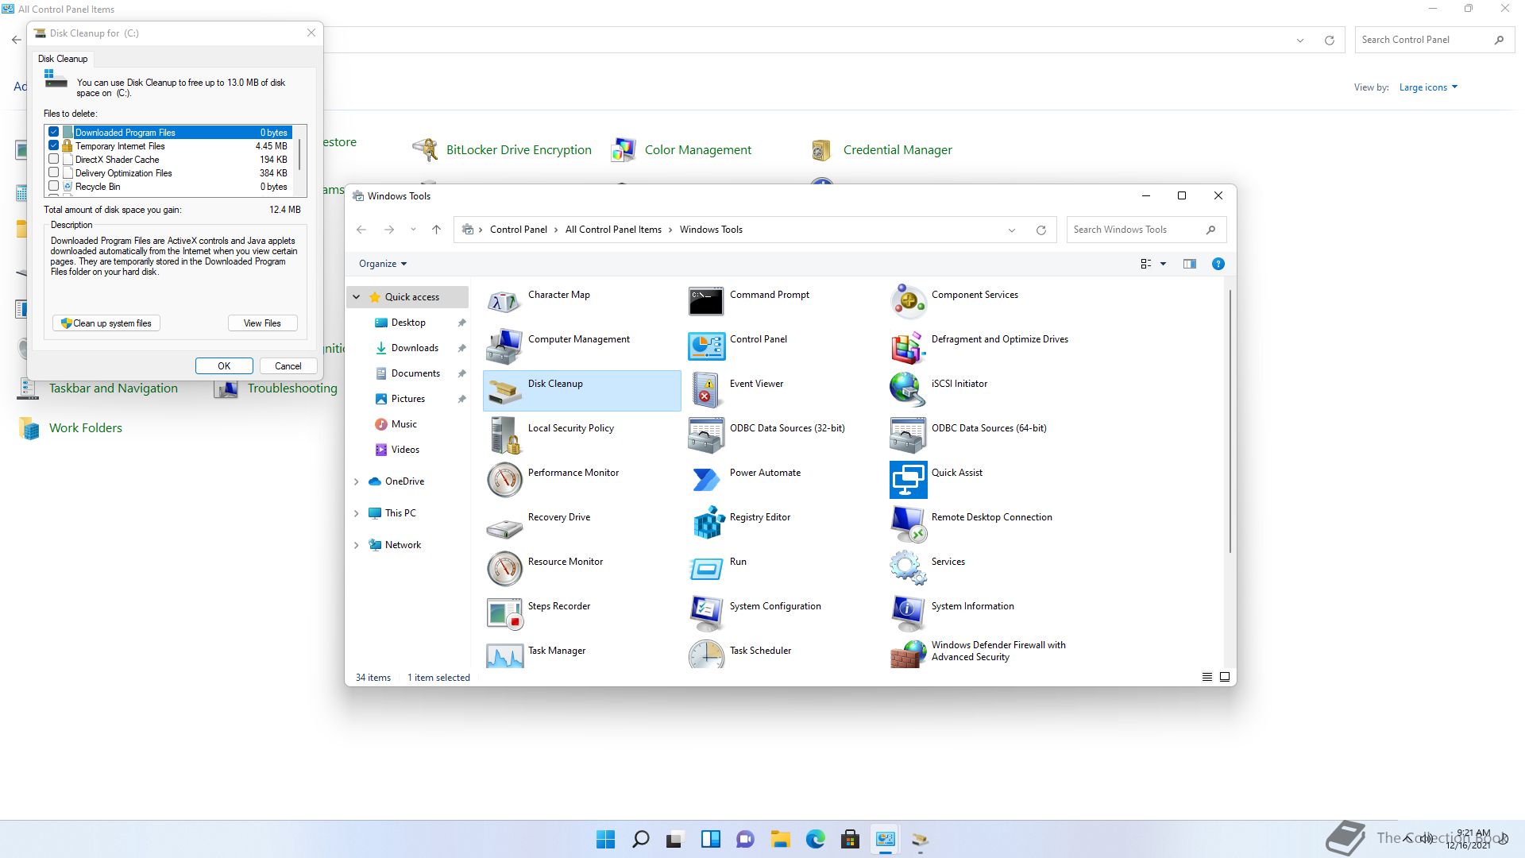1525x858 pixels.
Task: Uncheck Downloaded Program Files checkbox
Action: click(x=54, y=132)
